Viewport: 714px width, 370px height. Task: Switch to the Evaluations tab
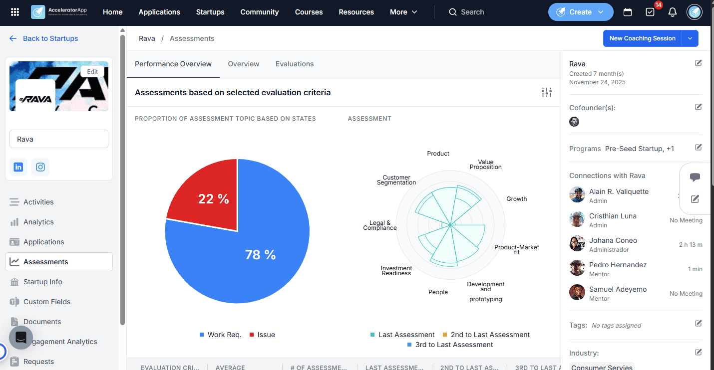295,64
